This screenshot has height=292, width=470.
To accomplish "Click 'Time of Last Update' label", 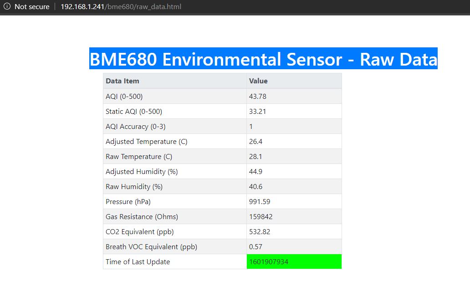I will point(138,262).
